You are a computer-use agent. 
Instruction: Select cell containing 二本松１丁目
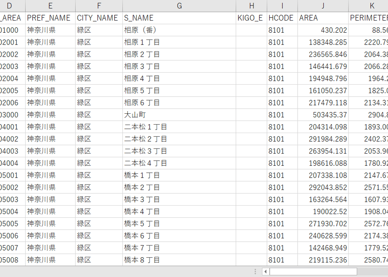click(179, 127)
